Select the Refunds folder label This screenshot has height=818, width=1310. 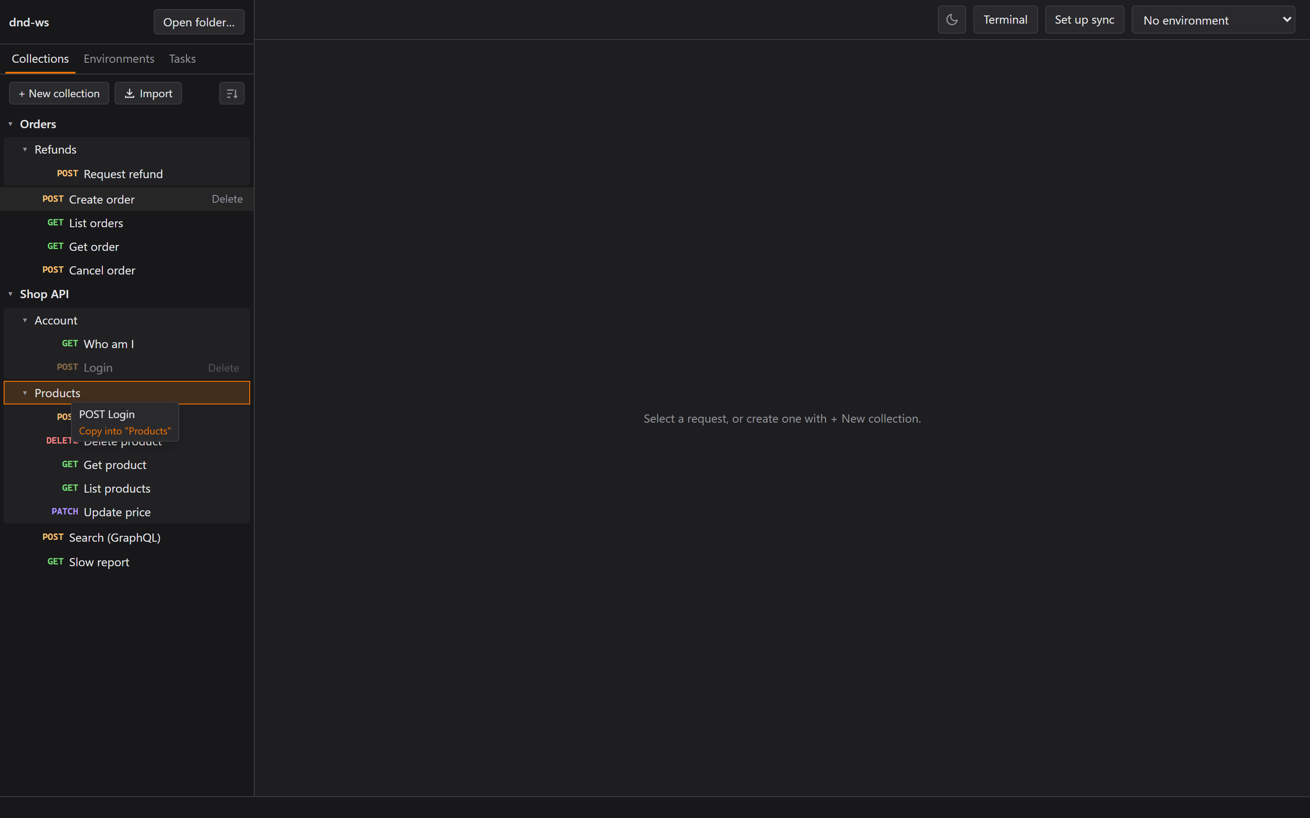click(55, 150)
